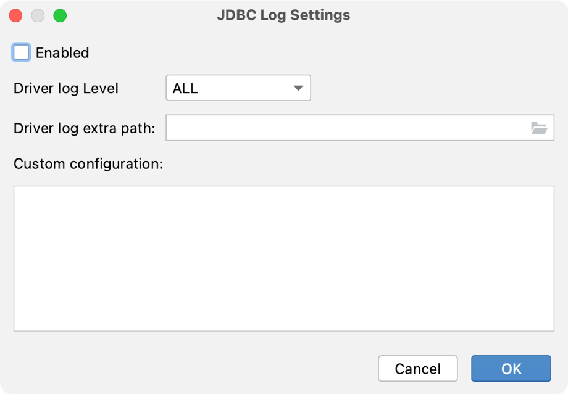Click inside the Driver log extra path field
The height and width of the screenshot is (394, 568).
pos(340,128)
